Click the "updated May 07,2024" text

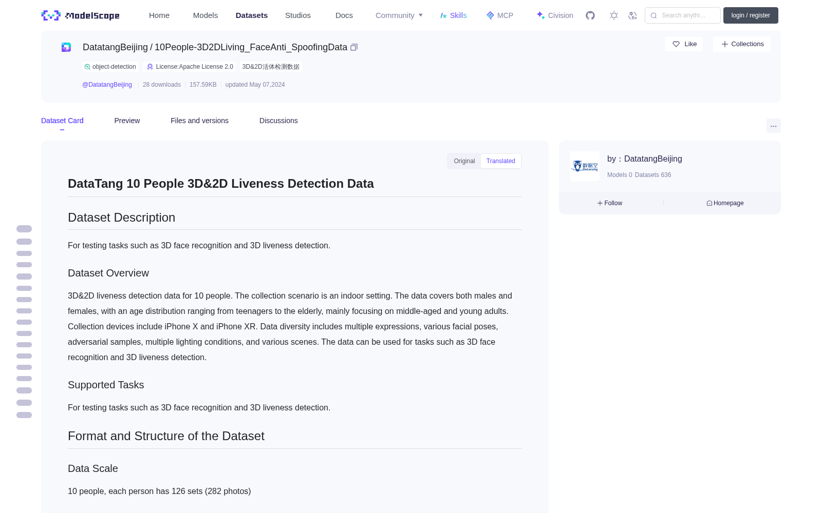(x=255, y=85)
